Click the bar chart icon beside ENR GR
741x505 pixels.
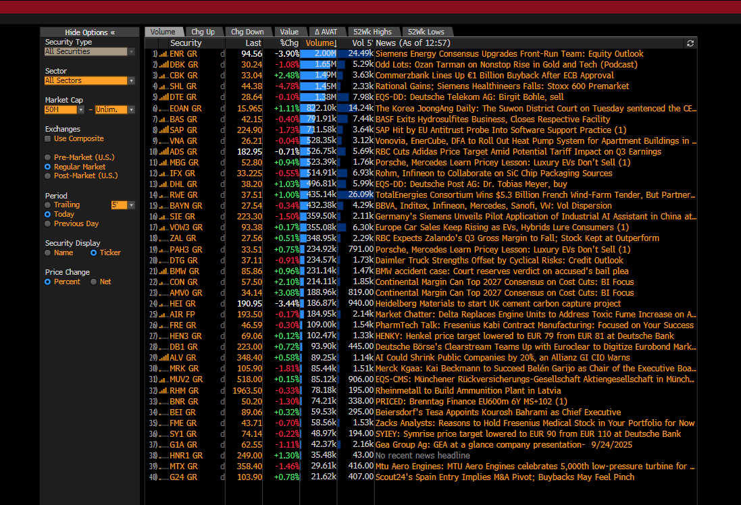tap(163, 54)
